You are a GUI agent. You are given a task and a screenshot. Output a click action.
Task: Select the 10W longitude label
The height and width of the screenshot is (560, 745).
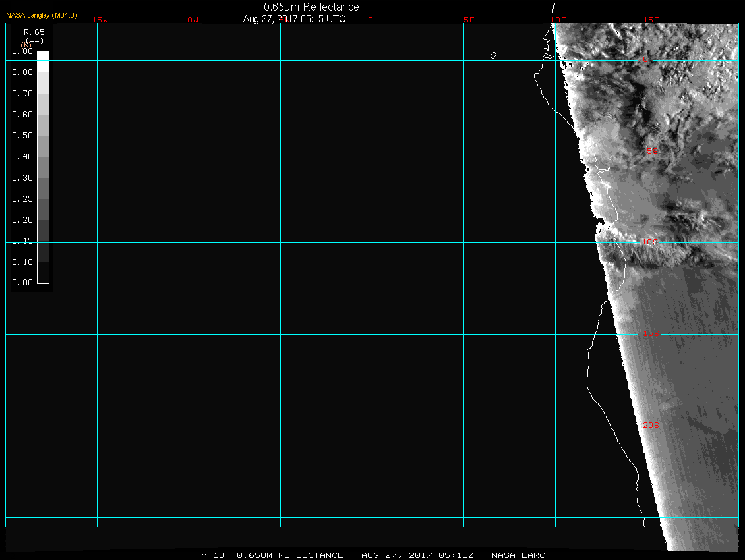tap(191, 20)
